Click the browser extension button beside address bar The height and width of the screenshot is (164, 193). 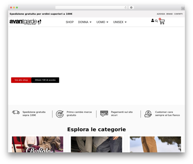(x=131, y=8)
